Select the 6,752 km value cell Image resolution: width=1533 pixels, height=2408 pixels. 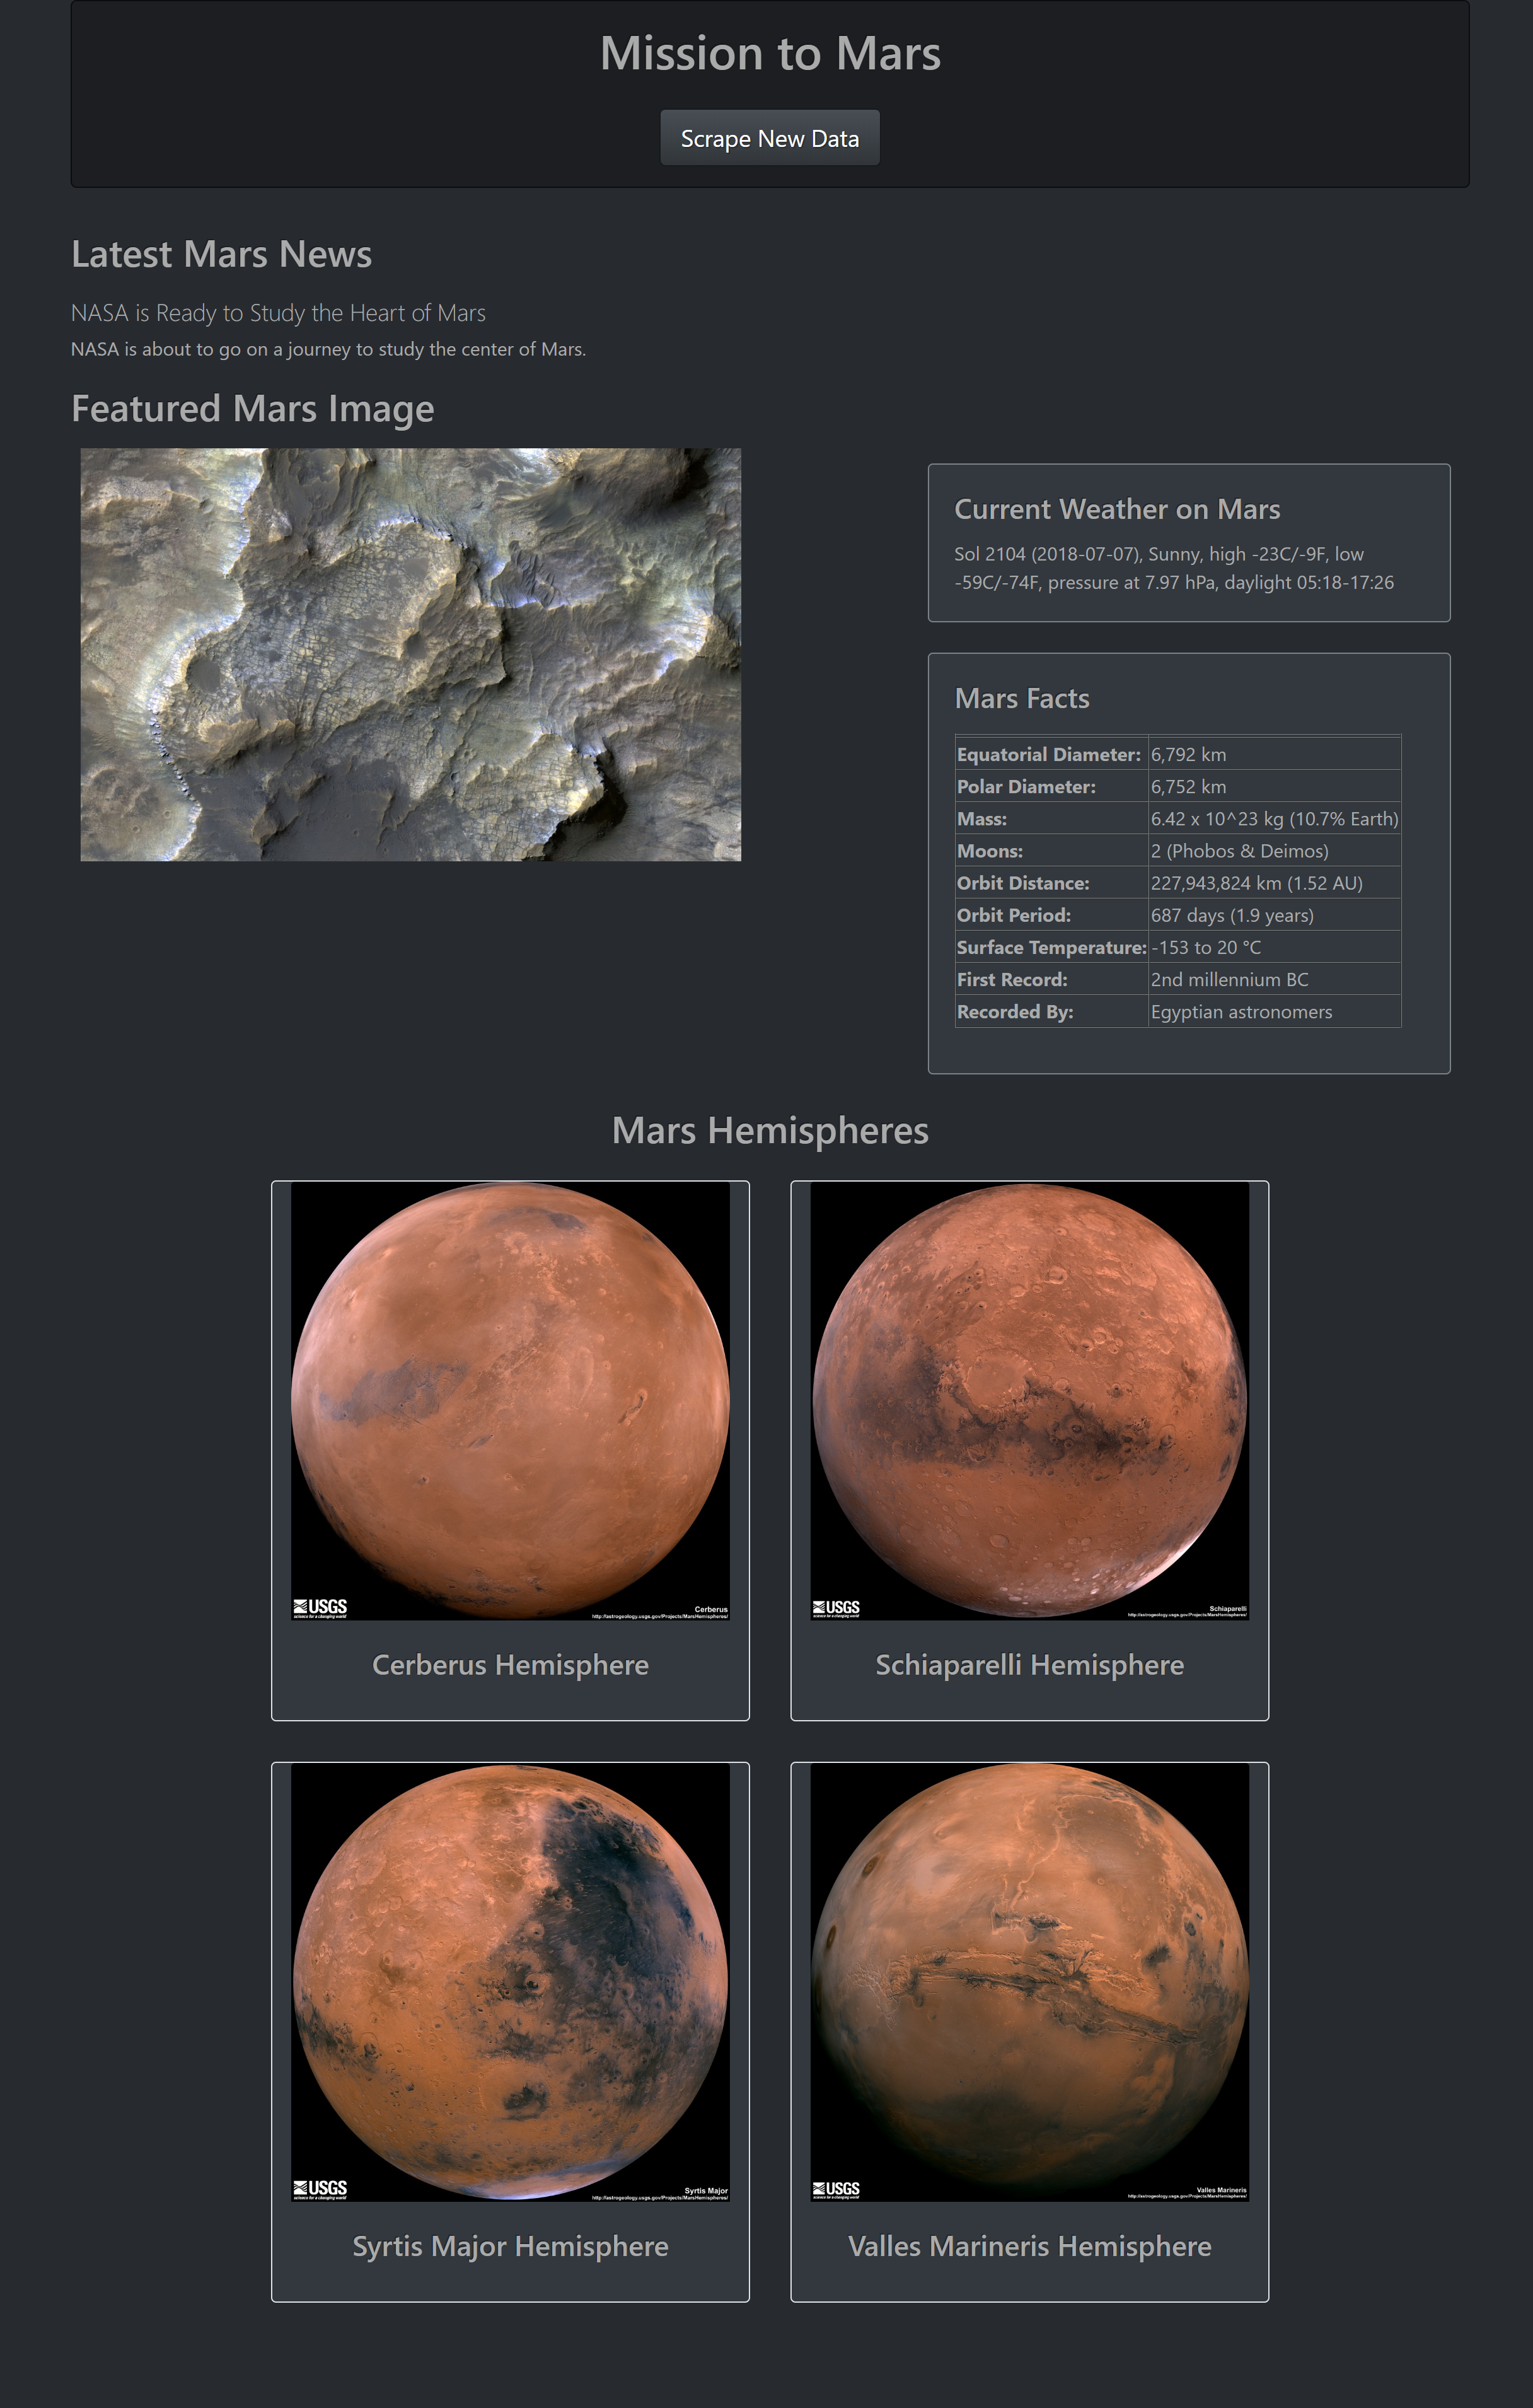tap(1274, 786)
